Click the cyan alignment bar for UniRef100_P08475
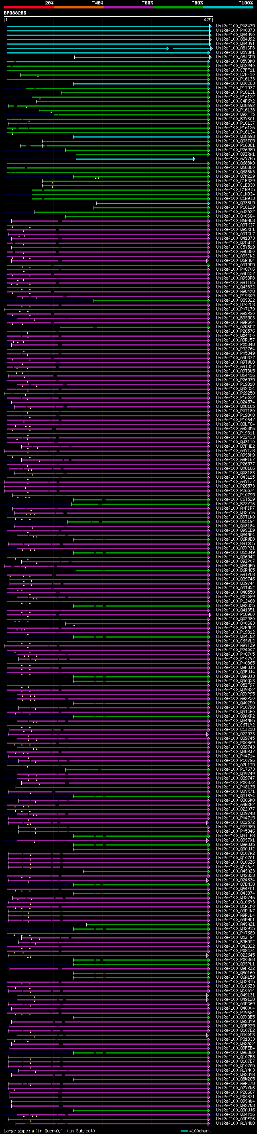257x1134 pixels. (109, 27)
